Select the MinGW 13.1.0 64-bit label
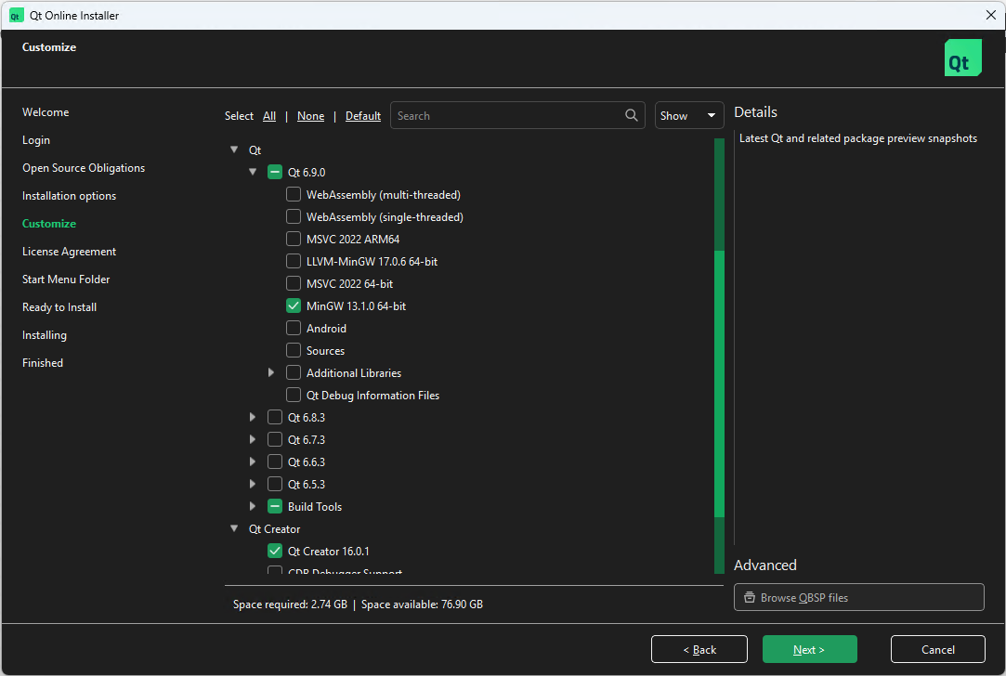1006x676 pixels. coord(356,305)
